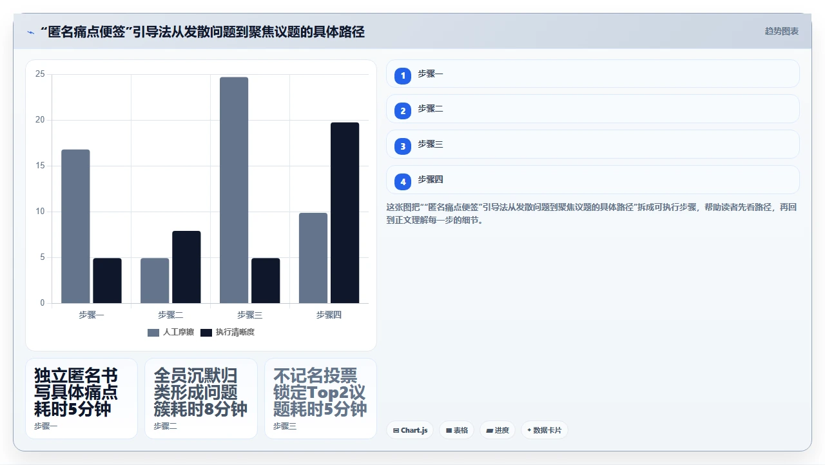The height and width of the screenshot is (465, 825).
Task: Click the Chart.js tag chip
Action: point(410,430)
